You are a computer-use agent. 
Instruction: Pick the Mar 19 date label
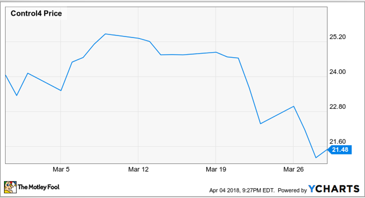coord(216,169)
